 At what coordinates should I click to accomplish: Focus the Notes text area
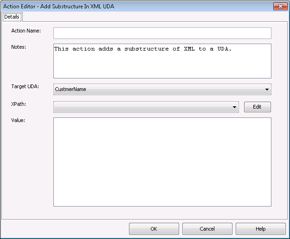[x=162, y=61]
